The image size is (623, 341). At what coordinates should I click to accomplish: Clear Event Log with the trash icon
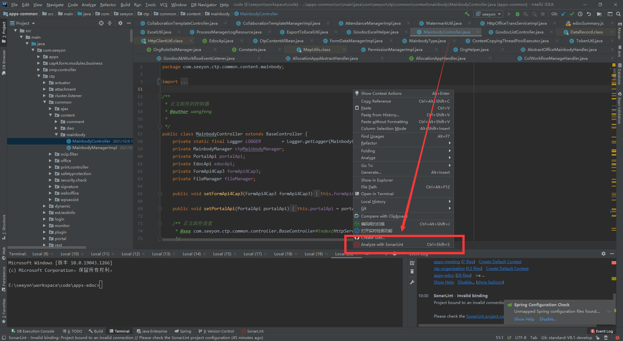tap(412, 272)
